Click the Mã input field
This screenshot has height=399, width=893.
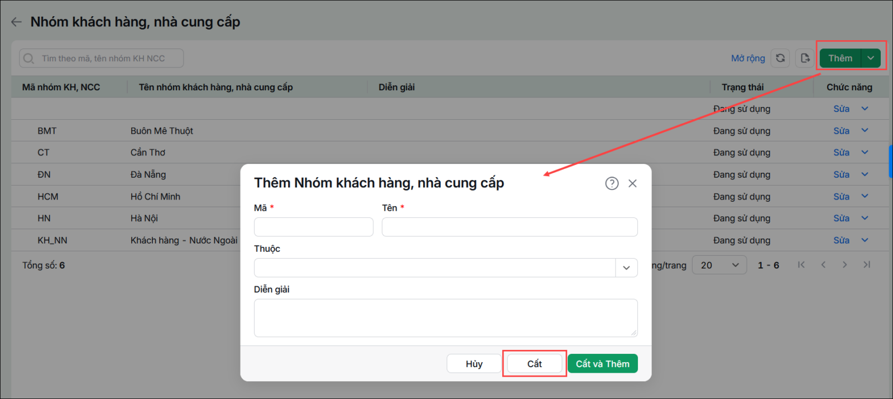click(x=314, y=227)
